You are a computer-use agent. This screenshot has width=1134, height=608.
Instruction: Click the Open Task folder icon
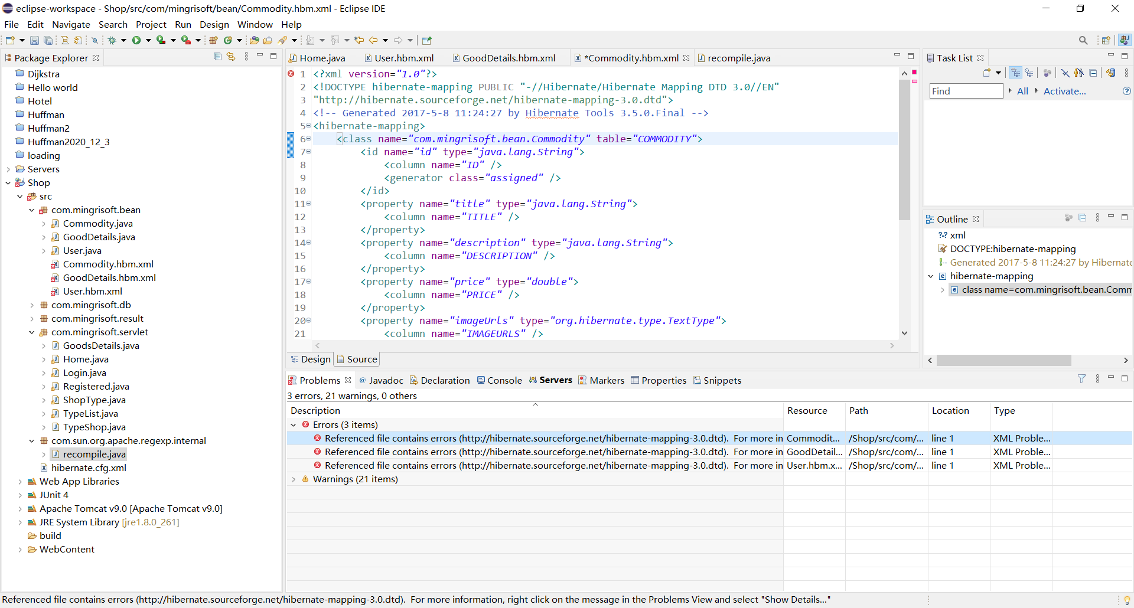click(x=268, y=40)
